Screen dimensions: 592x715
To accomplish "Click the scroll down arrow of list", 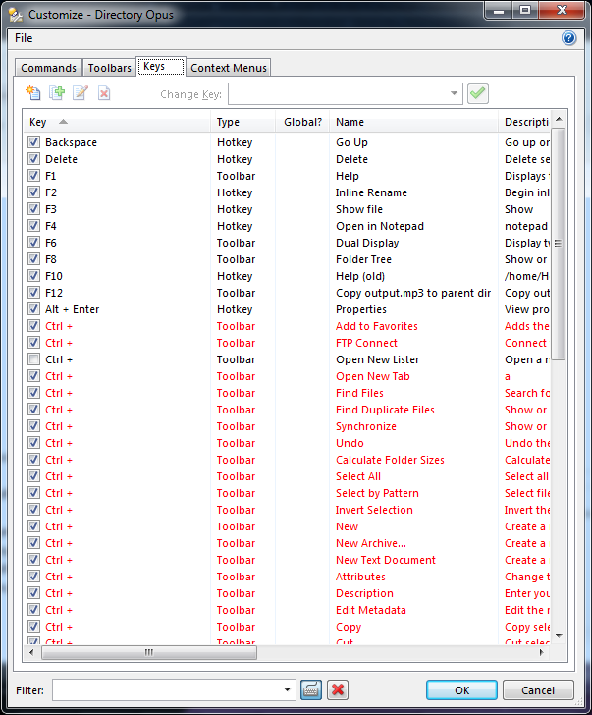I will pyautogui.click(x=559, y=635).
